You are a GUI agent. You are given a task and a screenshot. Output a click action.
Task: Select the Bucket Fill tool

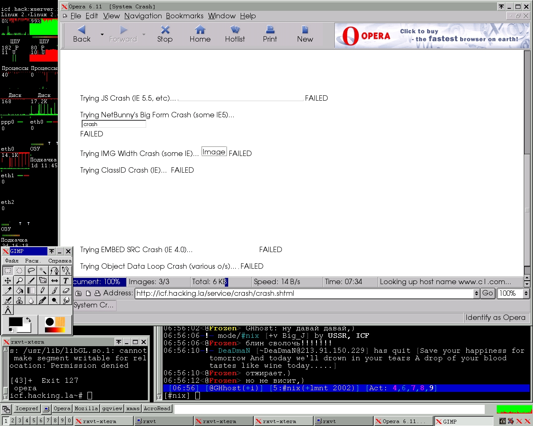click(19, 290)
